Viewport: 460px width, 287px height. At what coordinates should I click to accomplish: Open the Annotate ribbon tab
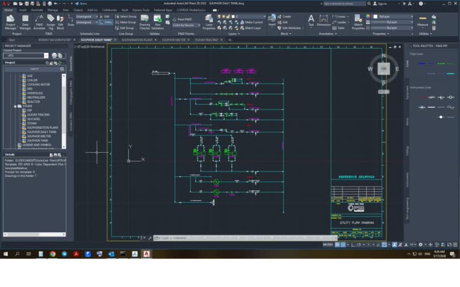(x=37, y=10)
